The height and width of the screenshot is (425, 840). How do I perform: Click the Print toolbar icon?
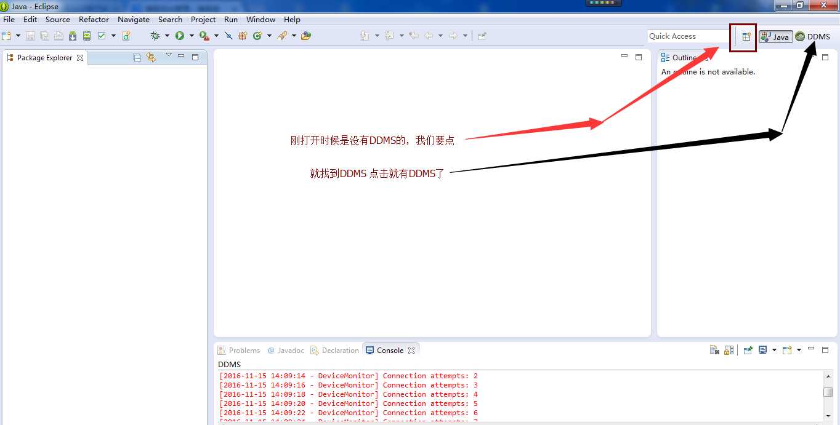(59, 36)
